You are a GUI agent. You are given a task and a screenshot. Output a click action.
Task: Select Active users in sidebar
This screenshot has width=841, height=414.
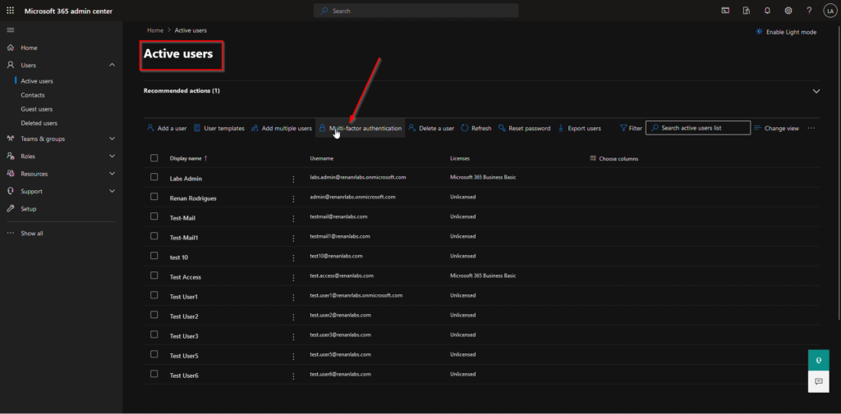37,81
